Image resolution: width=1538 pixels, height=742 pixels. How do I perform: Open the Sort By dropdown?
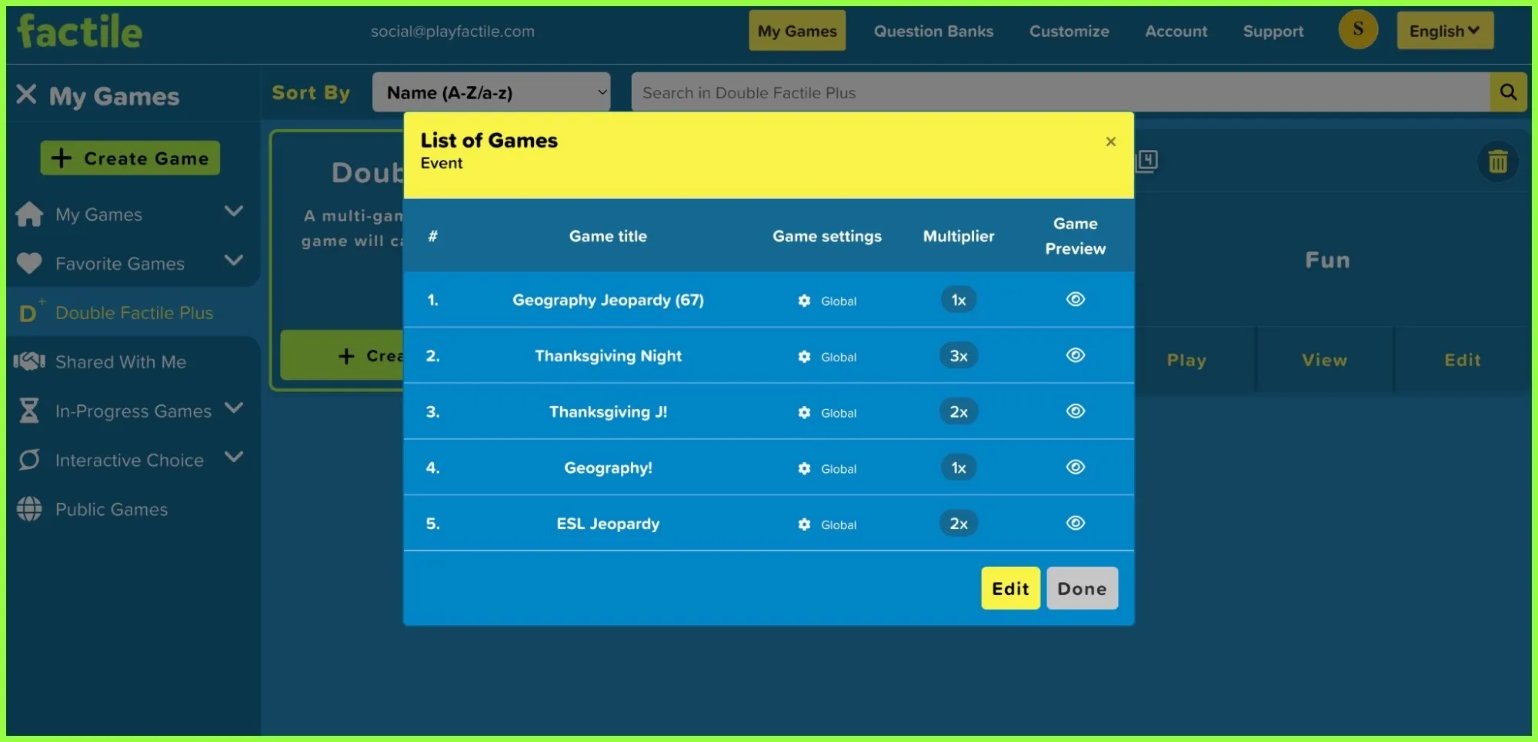491,92
